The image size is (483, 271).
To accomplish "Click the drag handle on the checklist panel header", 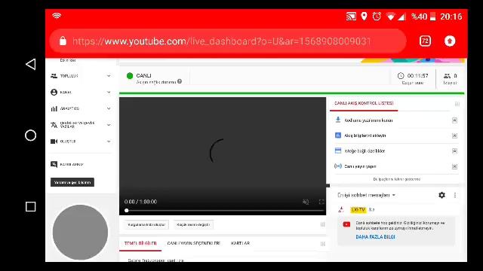I will click(x=457, y=104).
